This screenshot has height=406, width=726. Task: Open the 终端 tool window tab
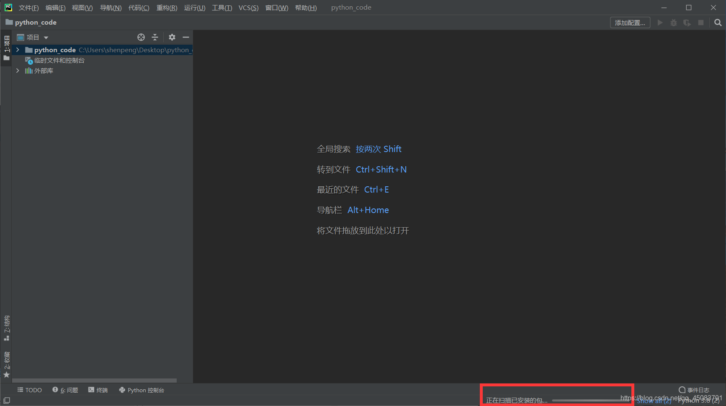click(98, 390)
